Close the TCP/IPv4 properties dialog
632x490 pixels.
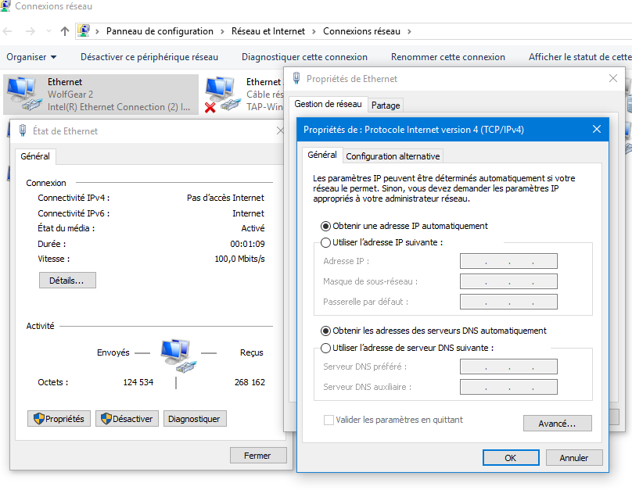click(x=597, y=129)
